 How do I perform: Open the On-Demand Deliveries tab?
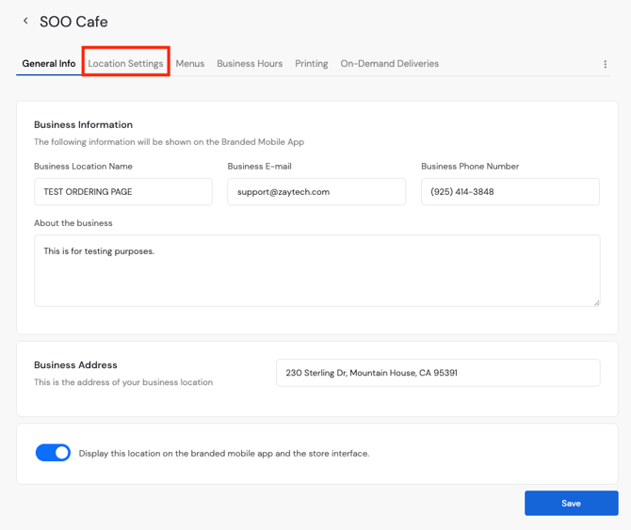(390, 63)
